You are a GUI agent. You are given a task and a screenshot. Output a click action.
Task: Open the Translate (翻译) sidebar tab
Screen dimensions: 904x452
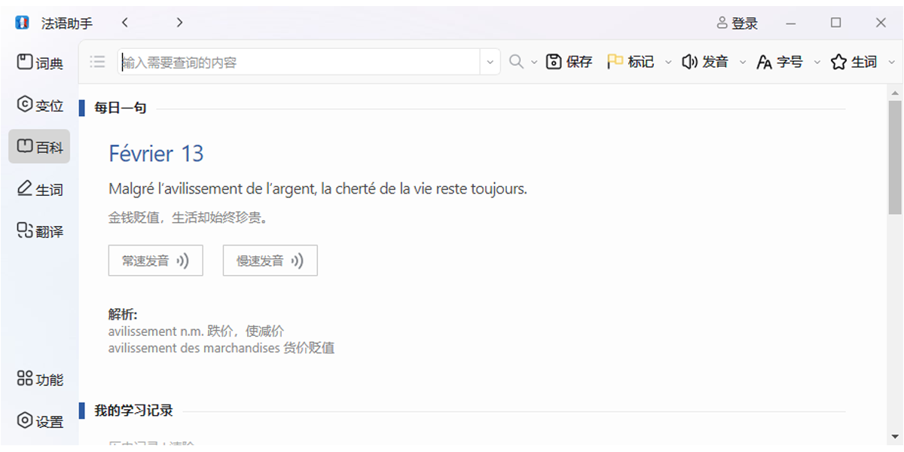click(40, 231)
